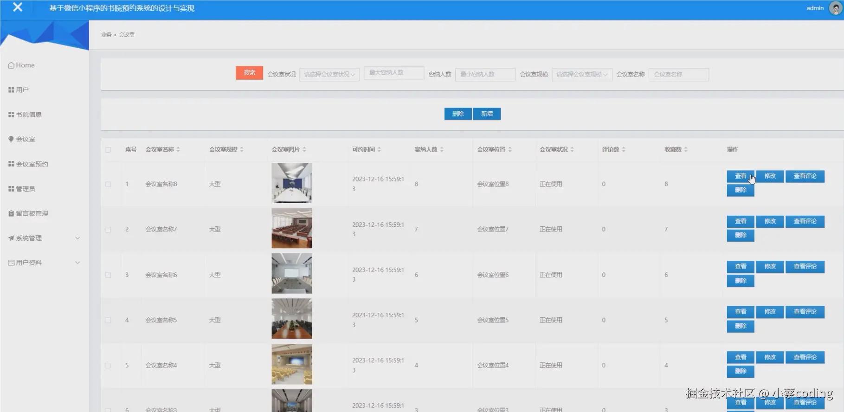Image resolution: width=844 pixels, height=412 pixels.
Task: Open 会议室名称7 room thumbnail
Action: pos(292,228)
